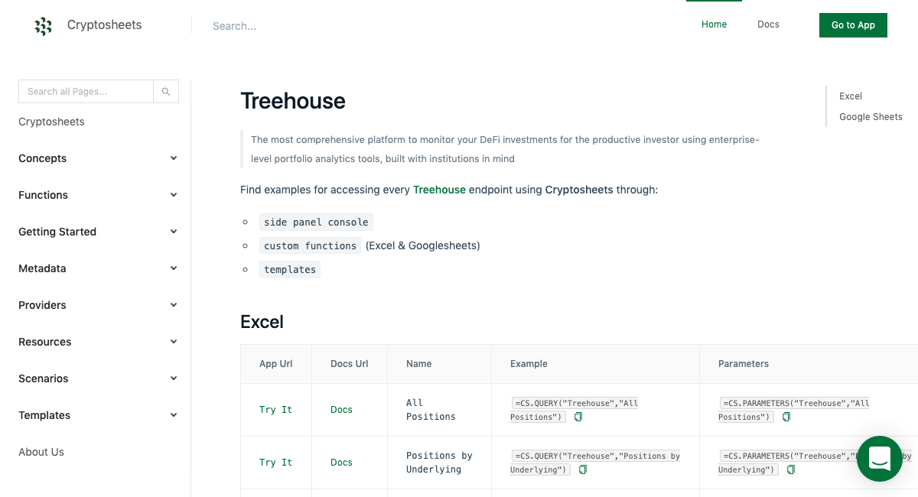Switch to the Docs navigation item
The image size is (918, 497).
[x=768, y=24]
